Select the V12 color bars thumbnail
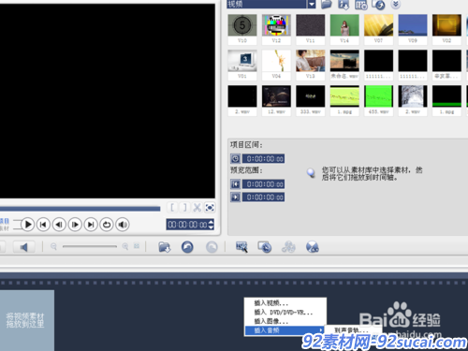This screenshot has width=468, height=351. (x=276, y=25)
